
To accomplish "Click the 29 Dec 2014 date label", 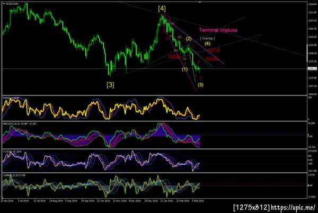I will tap(151, 201).
